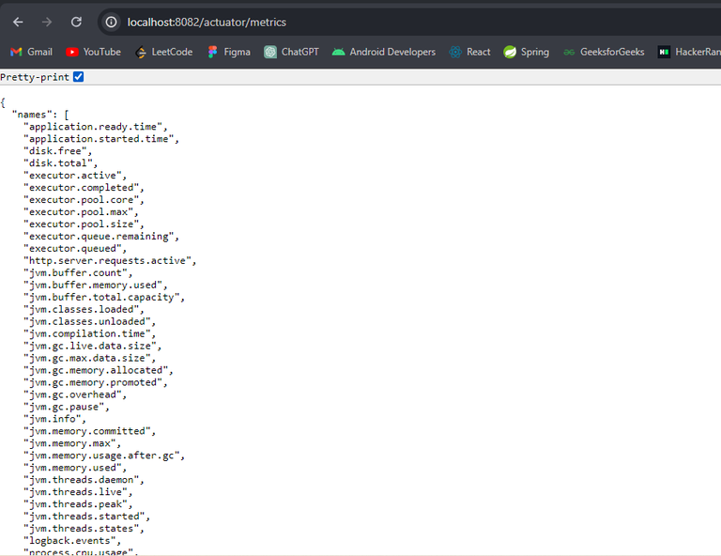
Task: Open the YouTube bookmark
Action: coord(93,52)
